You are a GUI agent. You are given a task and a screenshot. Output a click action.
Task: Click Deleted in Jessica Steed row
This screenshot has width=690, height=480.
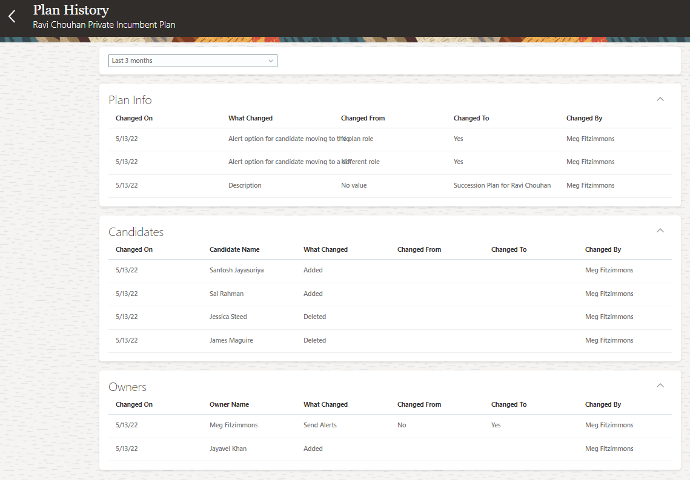point(314,317)
